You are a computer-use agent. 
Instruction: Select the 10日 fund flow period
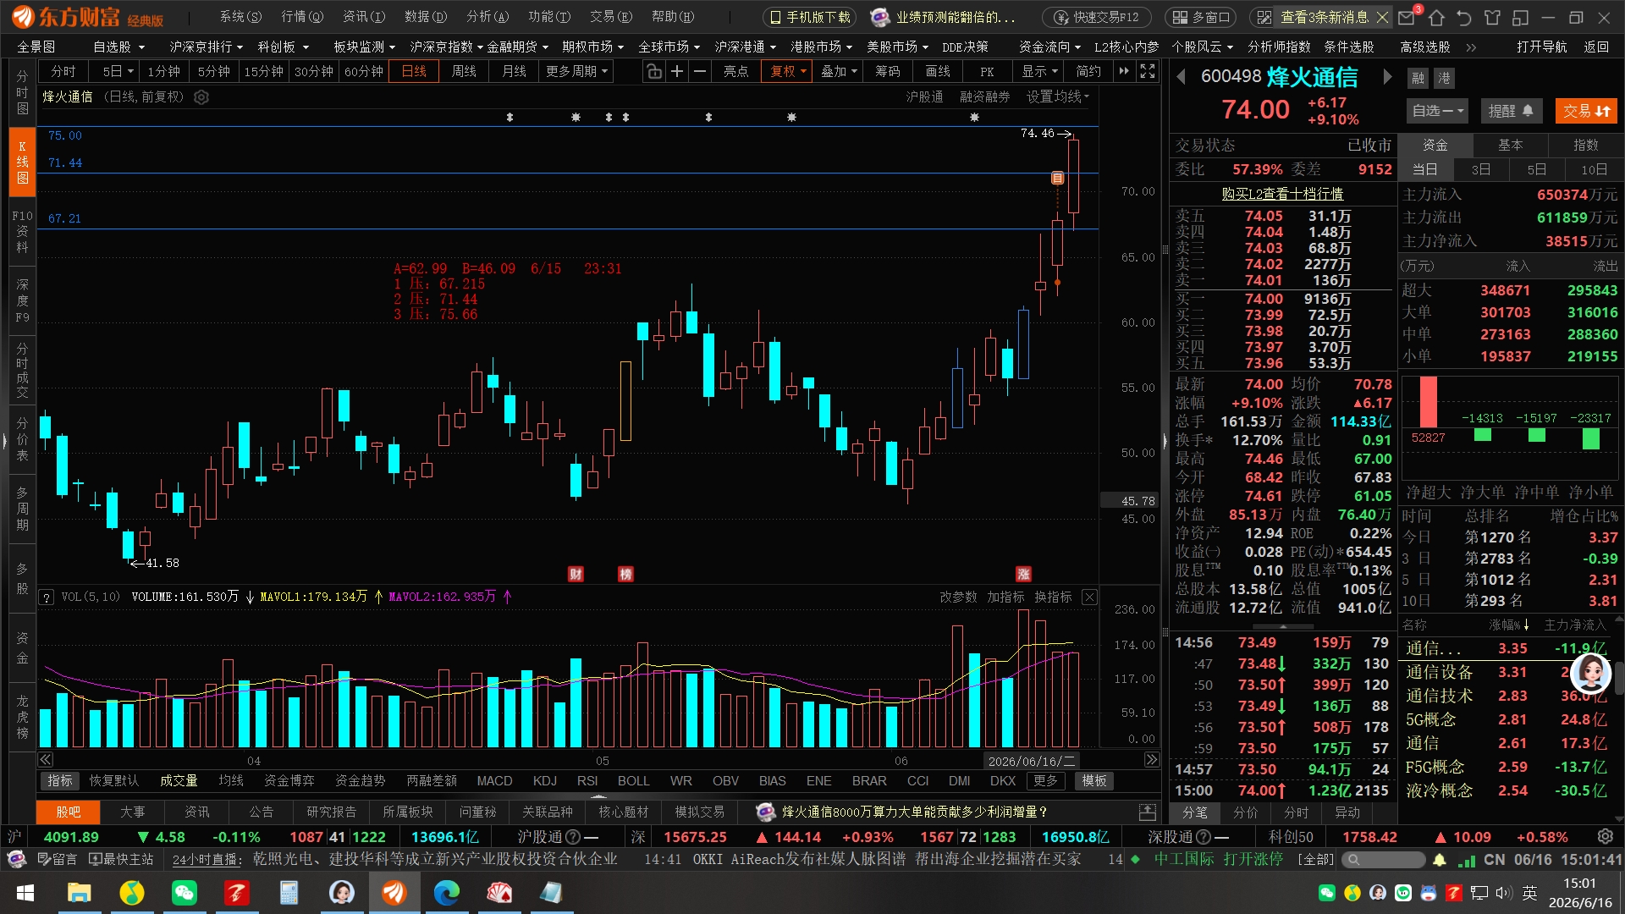click(1595, 170)
